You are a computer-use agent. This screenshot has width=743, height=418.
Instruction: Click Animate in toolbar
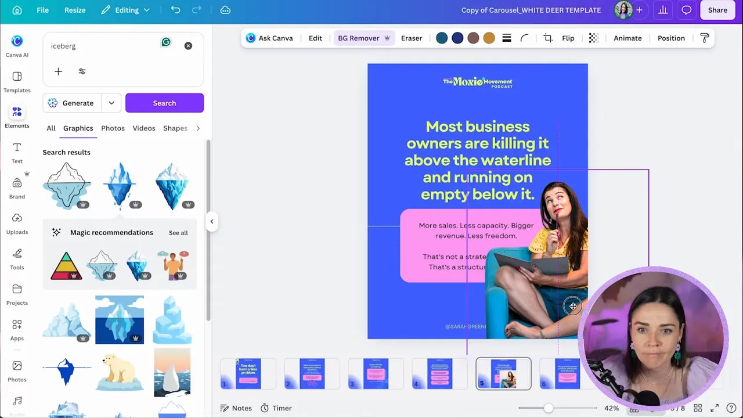click(627, 38)
